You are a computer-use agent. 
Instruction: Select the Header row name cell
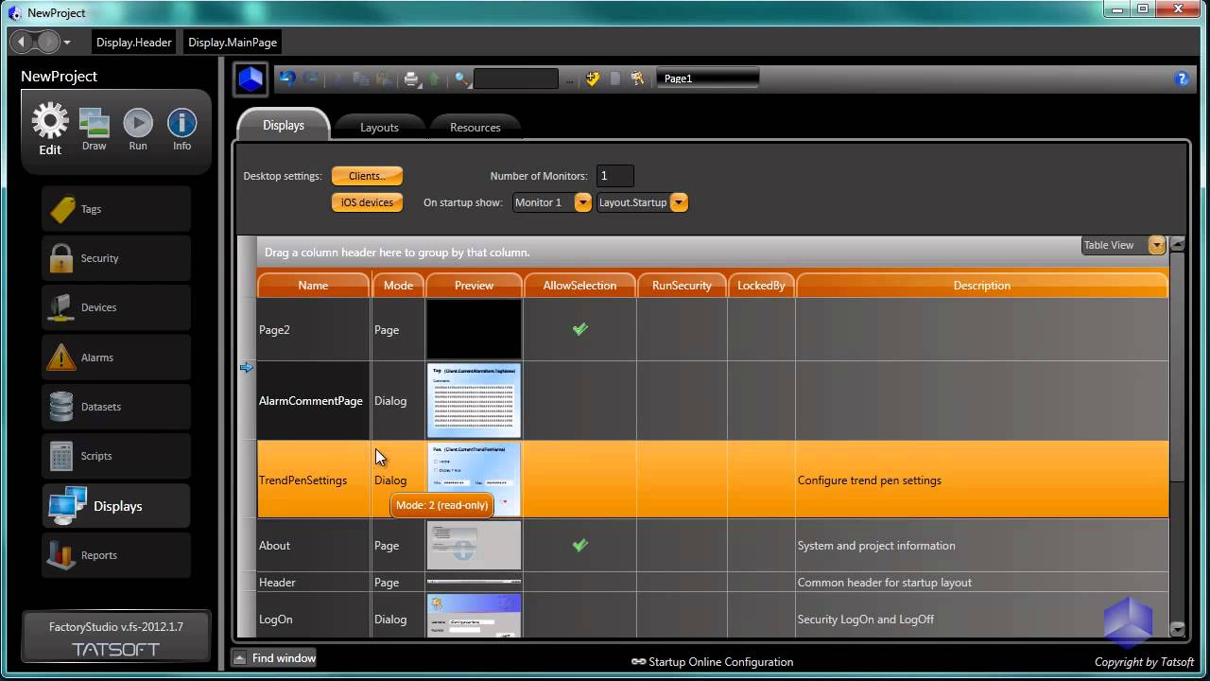pyautogui.click(x=314, y=583)
